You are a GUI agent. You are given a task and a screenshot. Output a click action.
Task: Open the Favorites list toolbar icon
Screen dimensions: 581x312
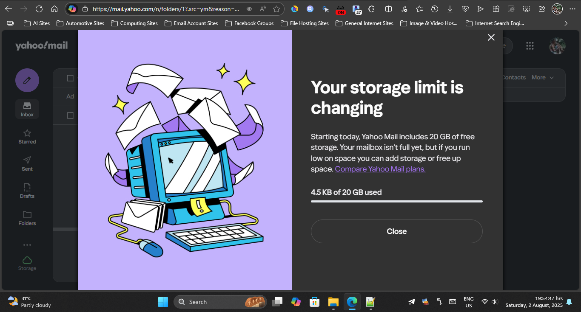419,9
